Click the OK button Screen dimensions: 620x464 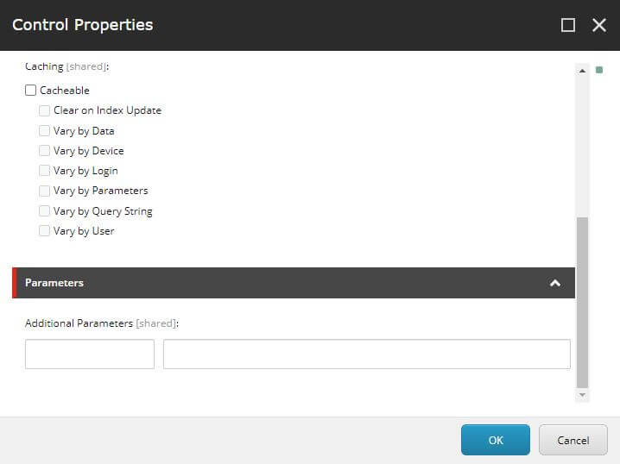495,440
